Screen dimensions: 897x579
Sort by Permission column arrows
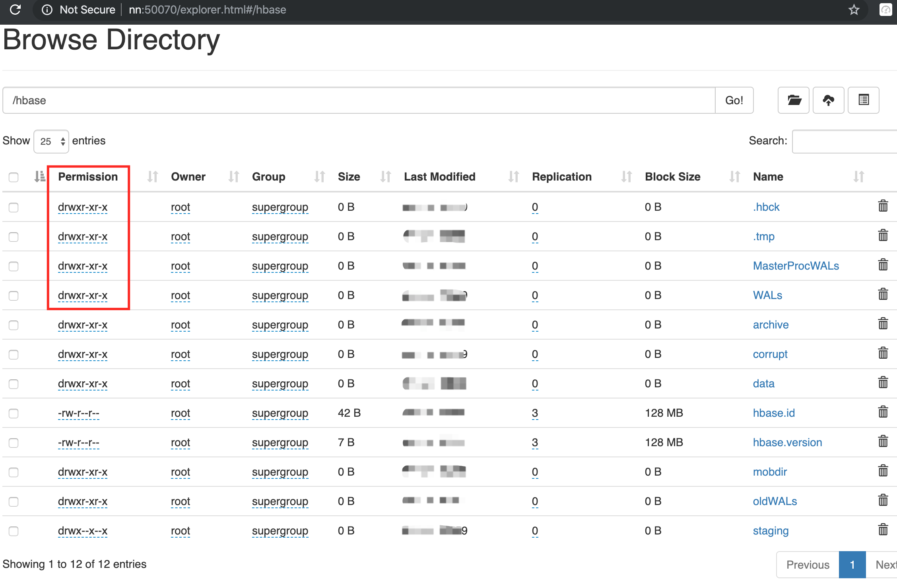point(153,176)
